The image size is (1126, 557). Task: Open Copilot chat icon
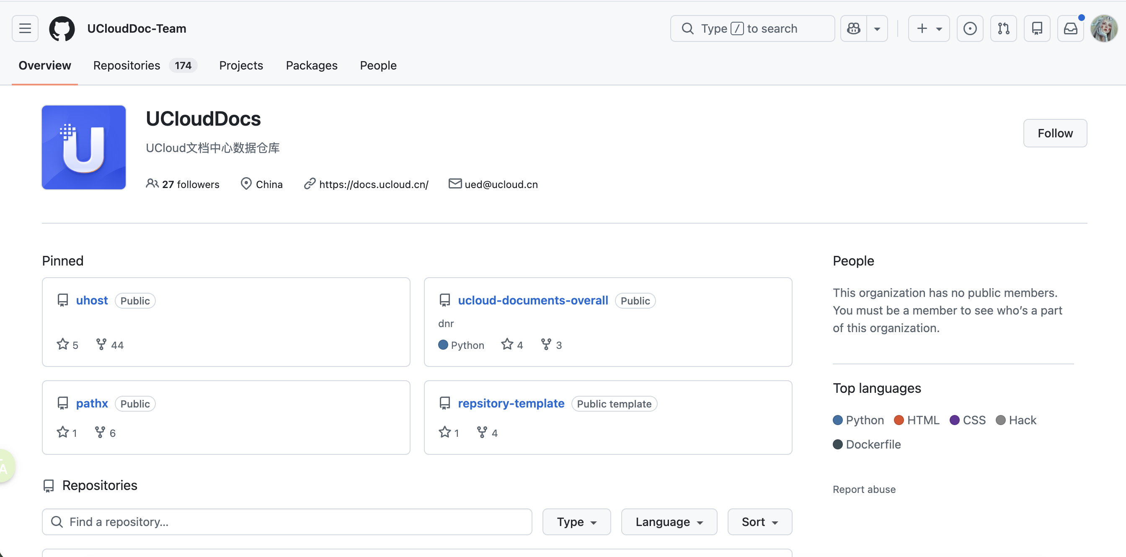[854, 29]
